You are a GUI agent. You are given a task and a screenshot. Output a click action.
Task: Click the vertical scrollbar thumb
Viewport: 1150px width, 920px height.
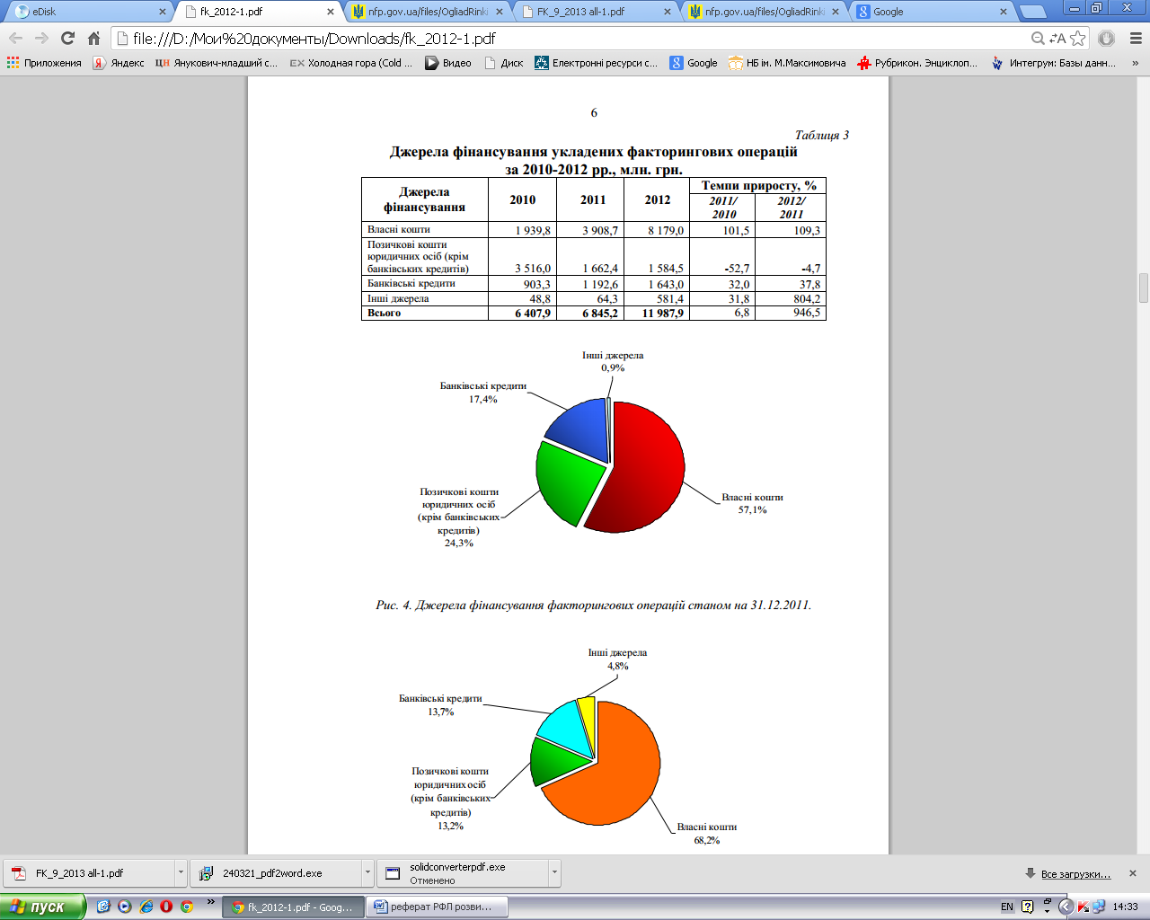pos(1144,287)
